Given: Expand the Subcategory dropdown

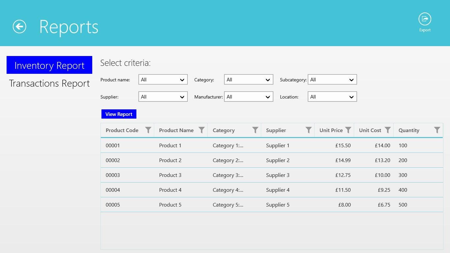Looking at the screenshot, I should [x=332, y=80].
